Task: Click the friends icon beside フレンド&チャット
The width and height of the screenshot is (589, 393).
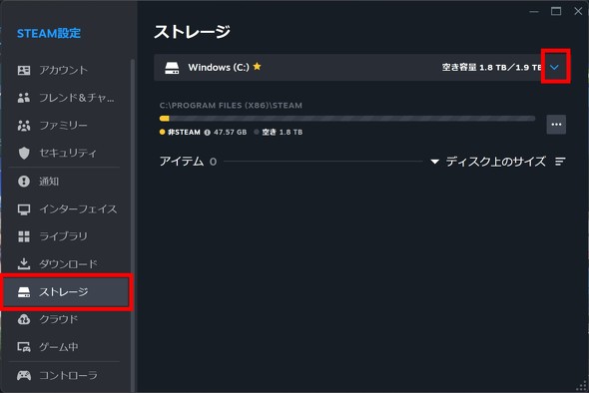Action: pyautogui.click(x=24, y=98)
